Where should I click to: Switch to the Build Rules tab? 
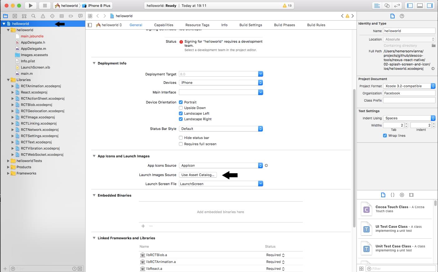(x=316, y=25)
